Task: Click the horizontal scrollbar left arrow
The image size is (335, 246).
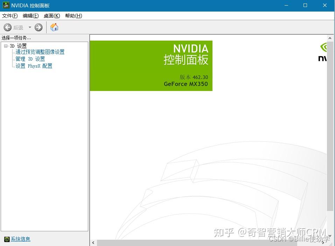Action: pyautogui.click(x=93, y=243)
